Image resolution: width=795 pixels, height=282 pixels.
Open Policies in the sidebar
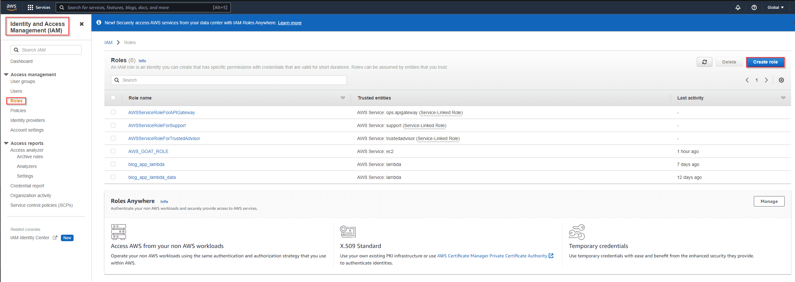[18, 111]
